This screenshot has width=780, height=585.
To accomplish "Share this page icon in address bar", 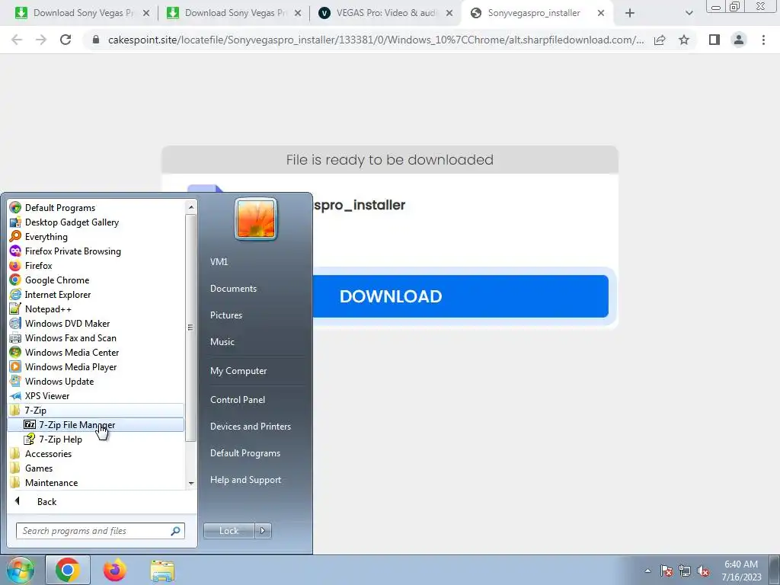I will click(x=660, y=40).
